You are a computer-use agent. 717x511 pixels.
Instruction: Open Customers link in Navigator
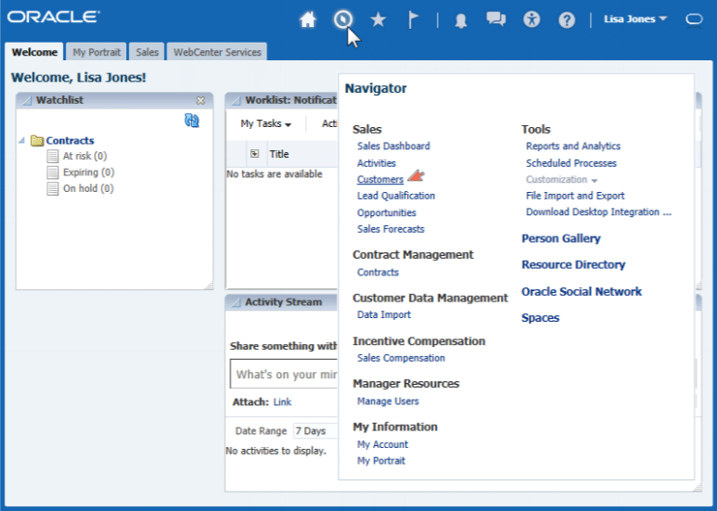[380, 179]
